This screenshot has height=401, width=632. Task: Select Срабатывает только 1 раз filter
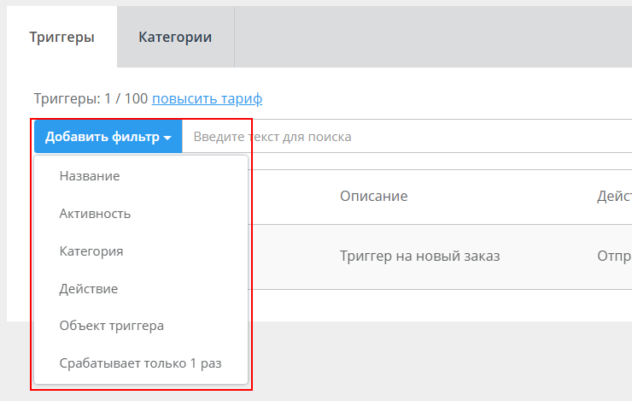141,363
